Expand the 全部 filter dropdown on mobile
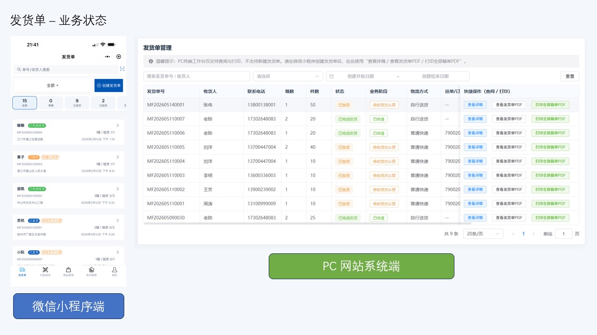The image size is (597, 335). pos(53,85)
